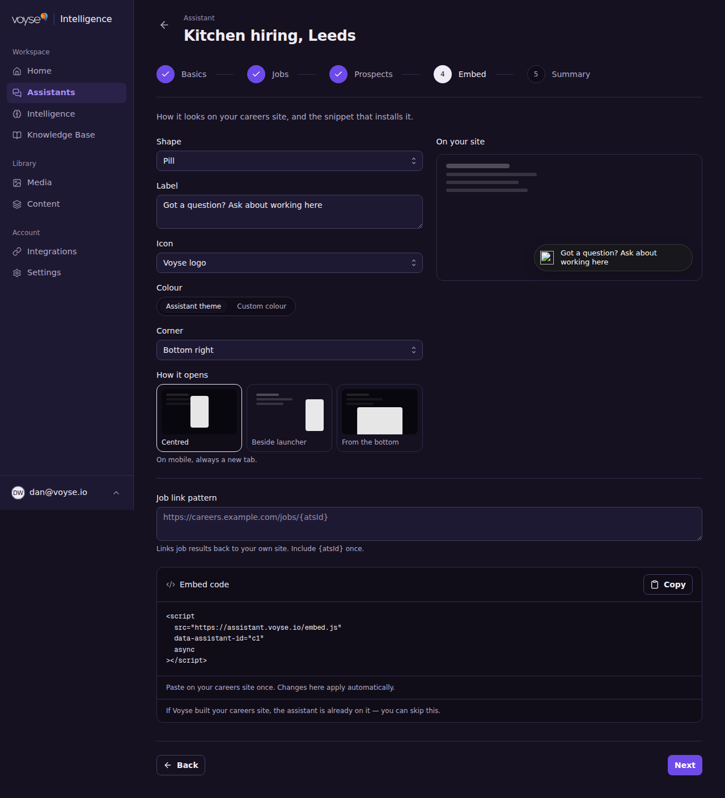Open Knowledge Base in the sidebar
This screenshot has width=725, height=798.
pos(66,135)
